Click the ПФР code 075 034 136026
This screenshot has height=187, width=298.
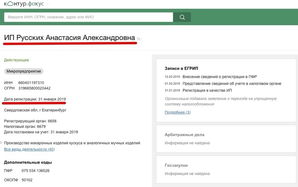click(34, 171)
